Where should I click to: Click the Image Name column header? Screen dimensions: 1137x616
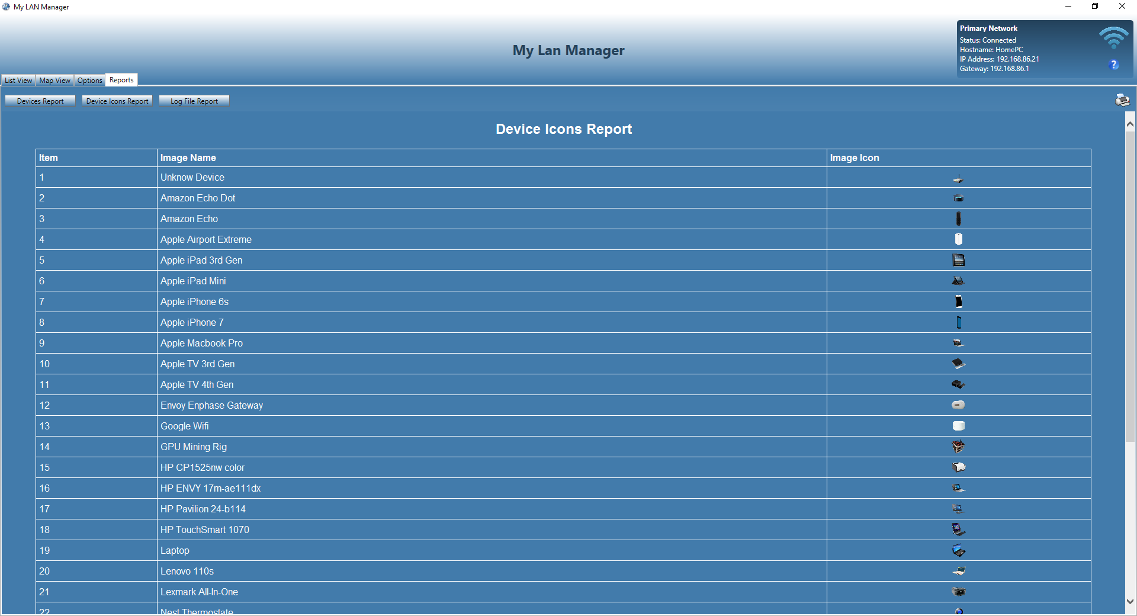pyautogui.click(x=492, y=158)
